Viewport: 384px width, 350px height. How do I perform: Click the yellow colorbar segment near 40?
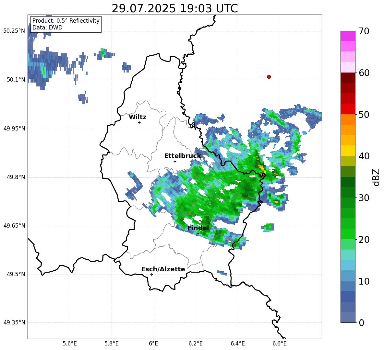tap(348, 151)
